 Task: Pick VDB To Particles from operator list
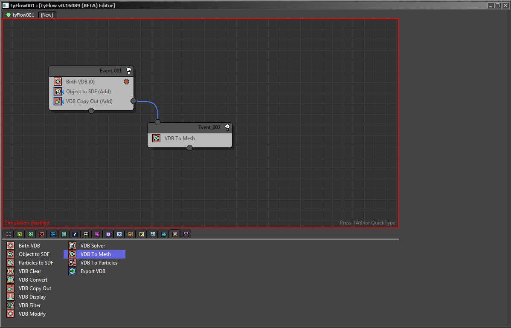point(99,263)
